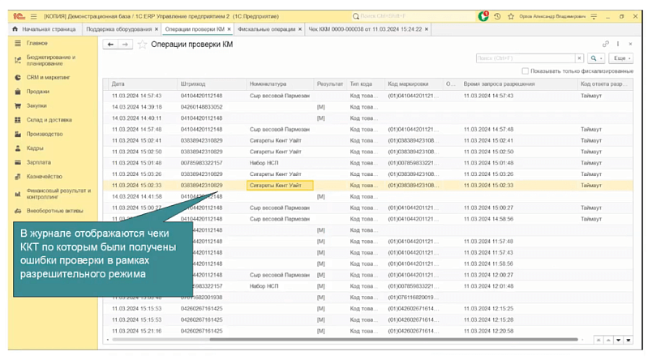Sort by the Код маркировки column header
Viewport: 648px width, 360px height.
[x=414, y=84]
